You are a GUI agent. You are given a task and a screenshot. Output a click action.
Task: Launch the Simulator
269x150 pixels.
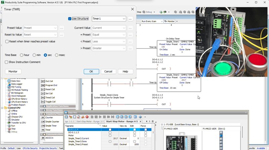point(15,120)
